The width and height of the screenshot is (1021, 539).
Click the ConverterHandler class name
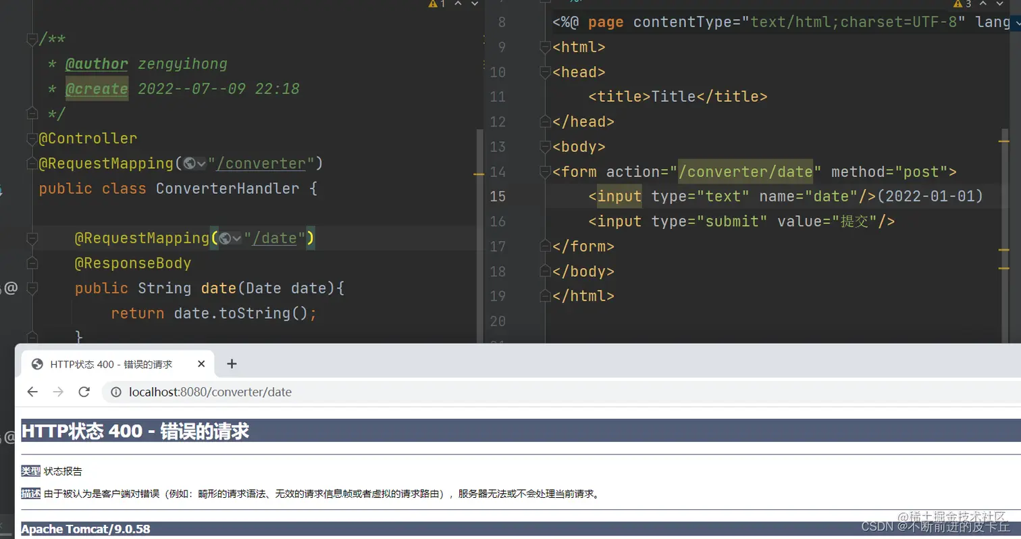(x=228, y=188)
